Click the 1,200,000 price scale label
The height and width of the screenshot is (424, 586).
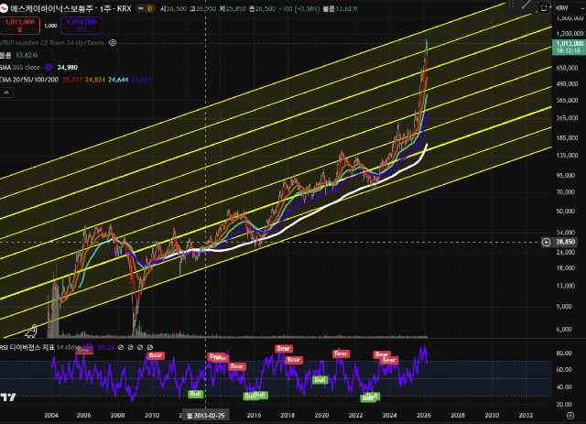[570, 34]
